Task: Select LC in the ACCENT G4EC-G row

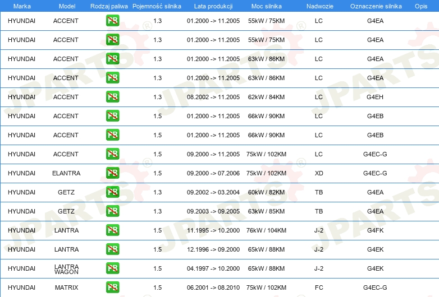Action: click(319, 154)
